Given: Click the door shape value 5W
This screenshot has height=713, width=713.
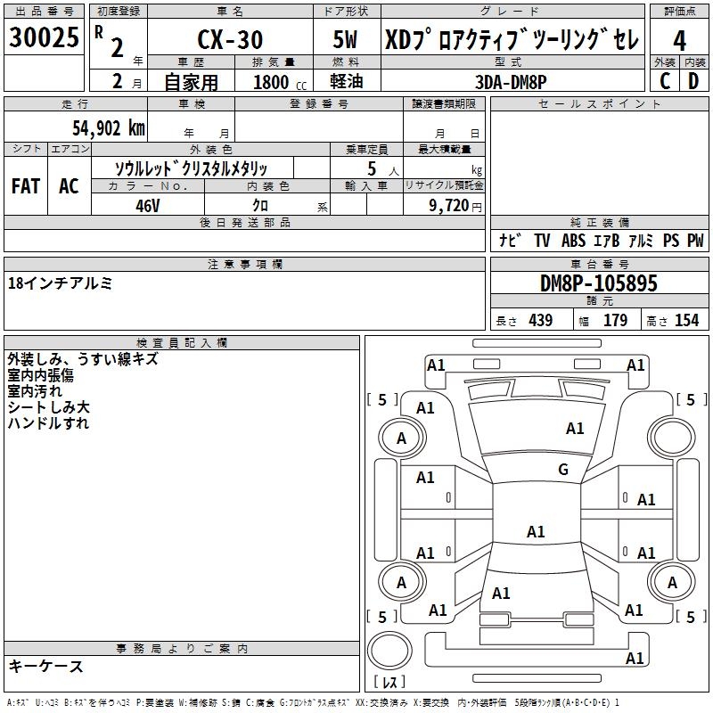Looking at the screenshot, I should coord(345,39).
